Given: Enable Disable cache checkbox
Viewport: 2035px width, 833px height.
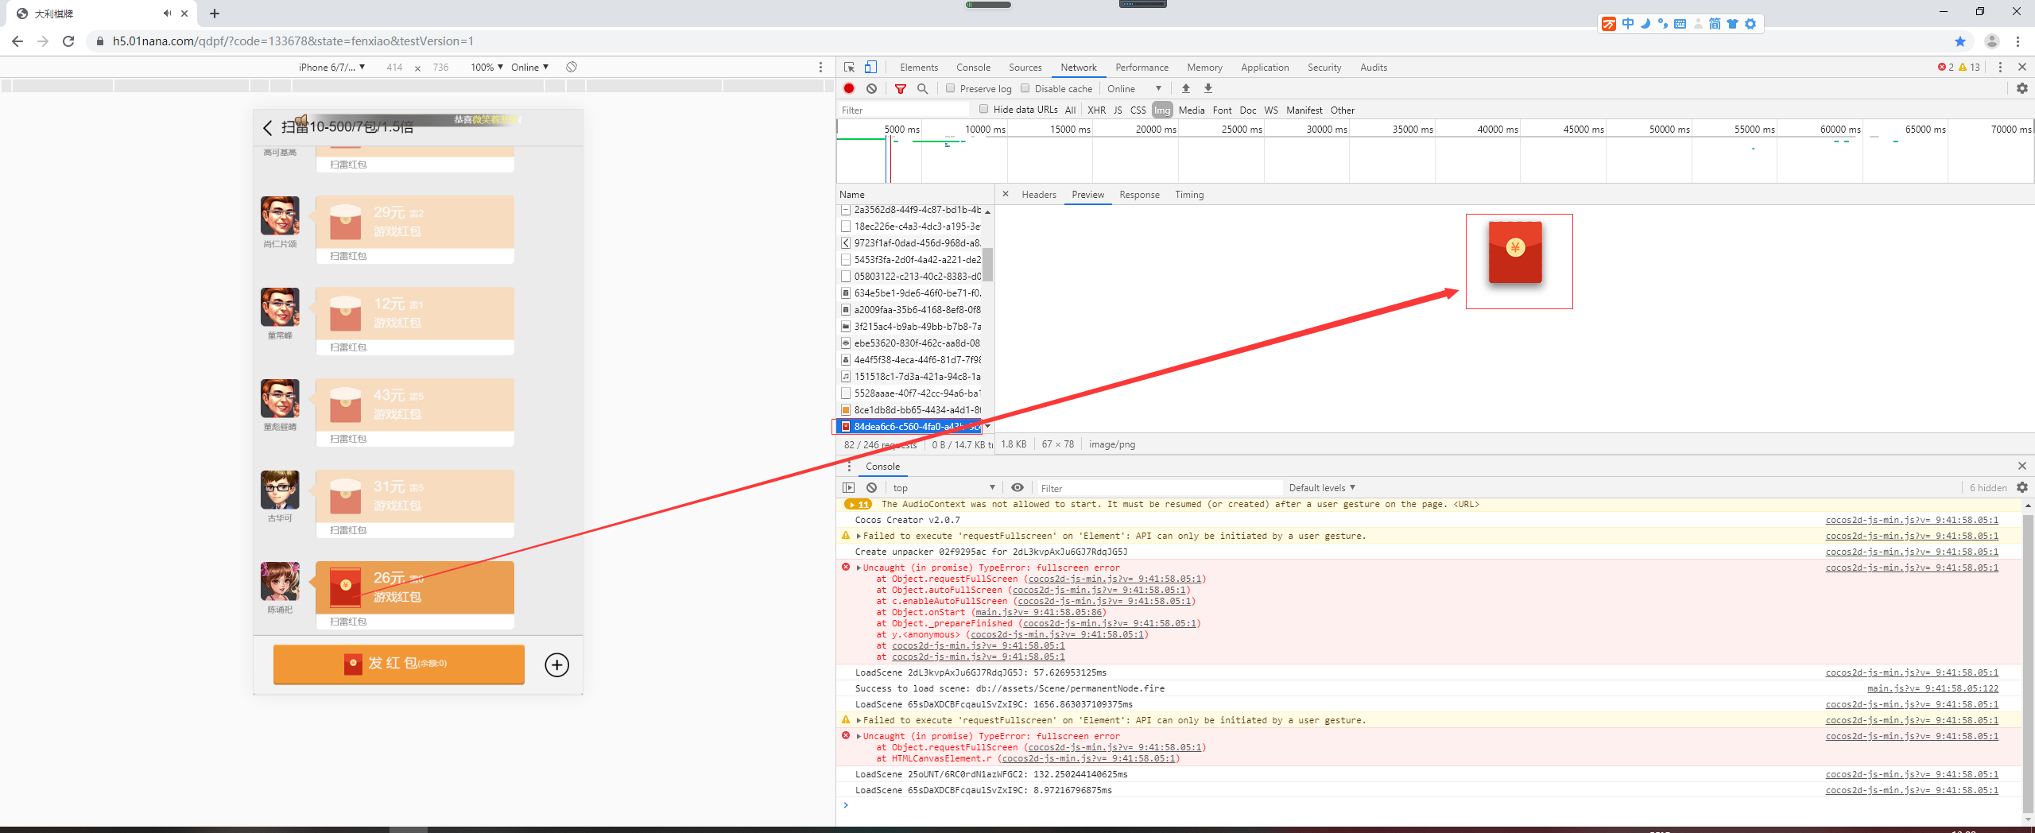Looking at the screenshot, I should 1025,89.
